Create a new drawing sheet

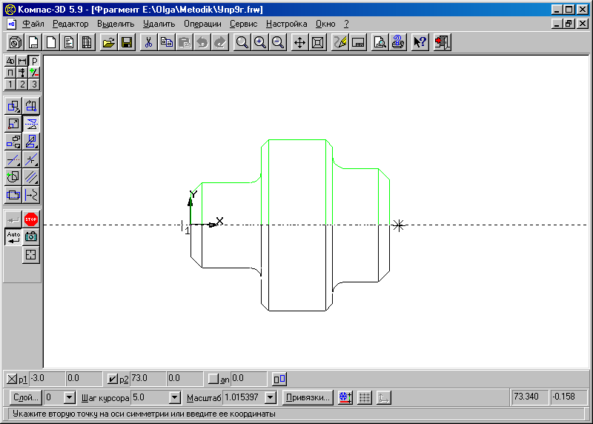pos(33,42)
